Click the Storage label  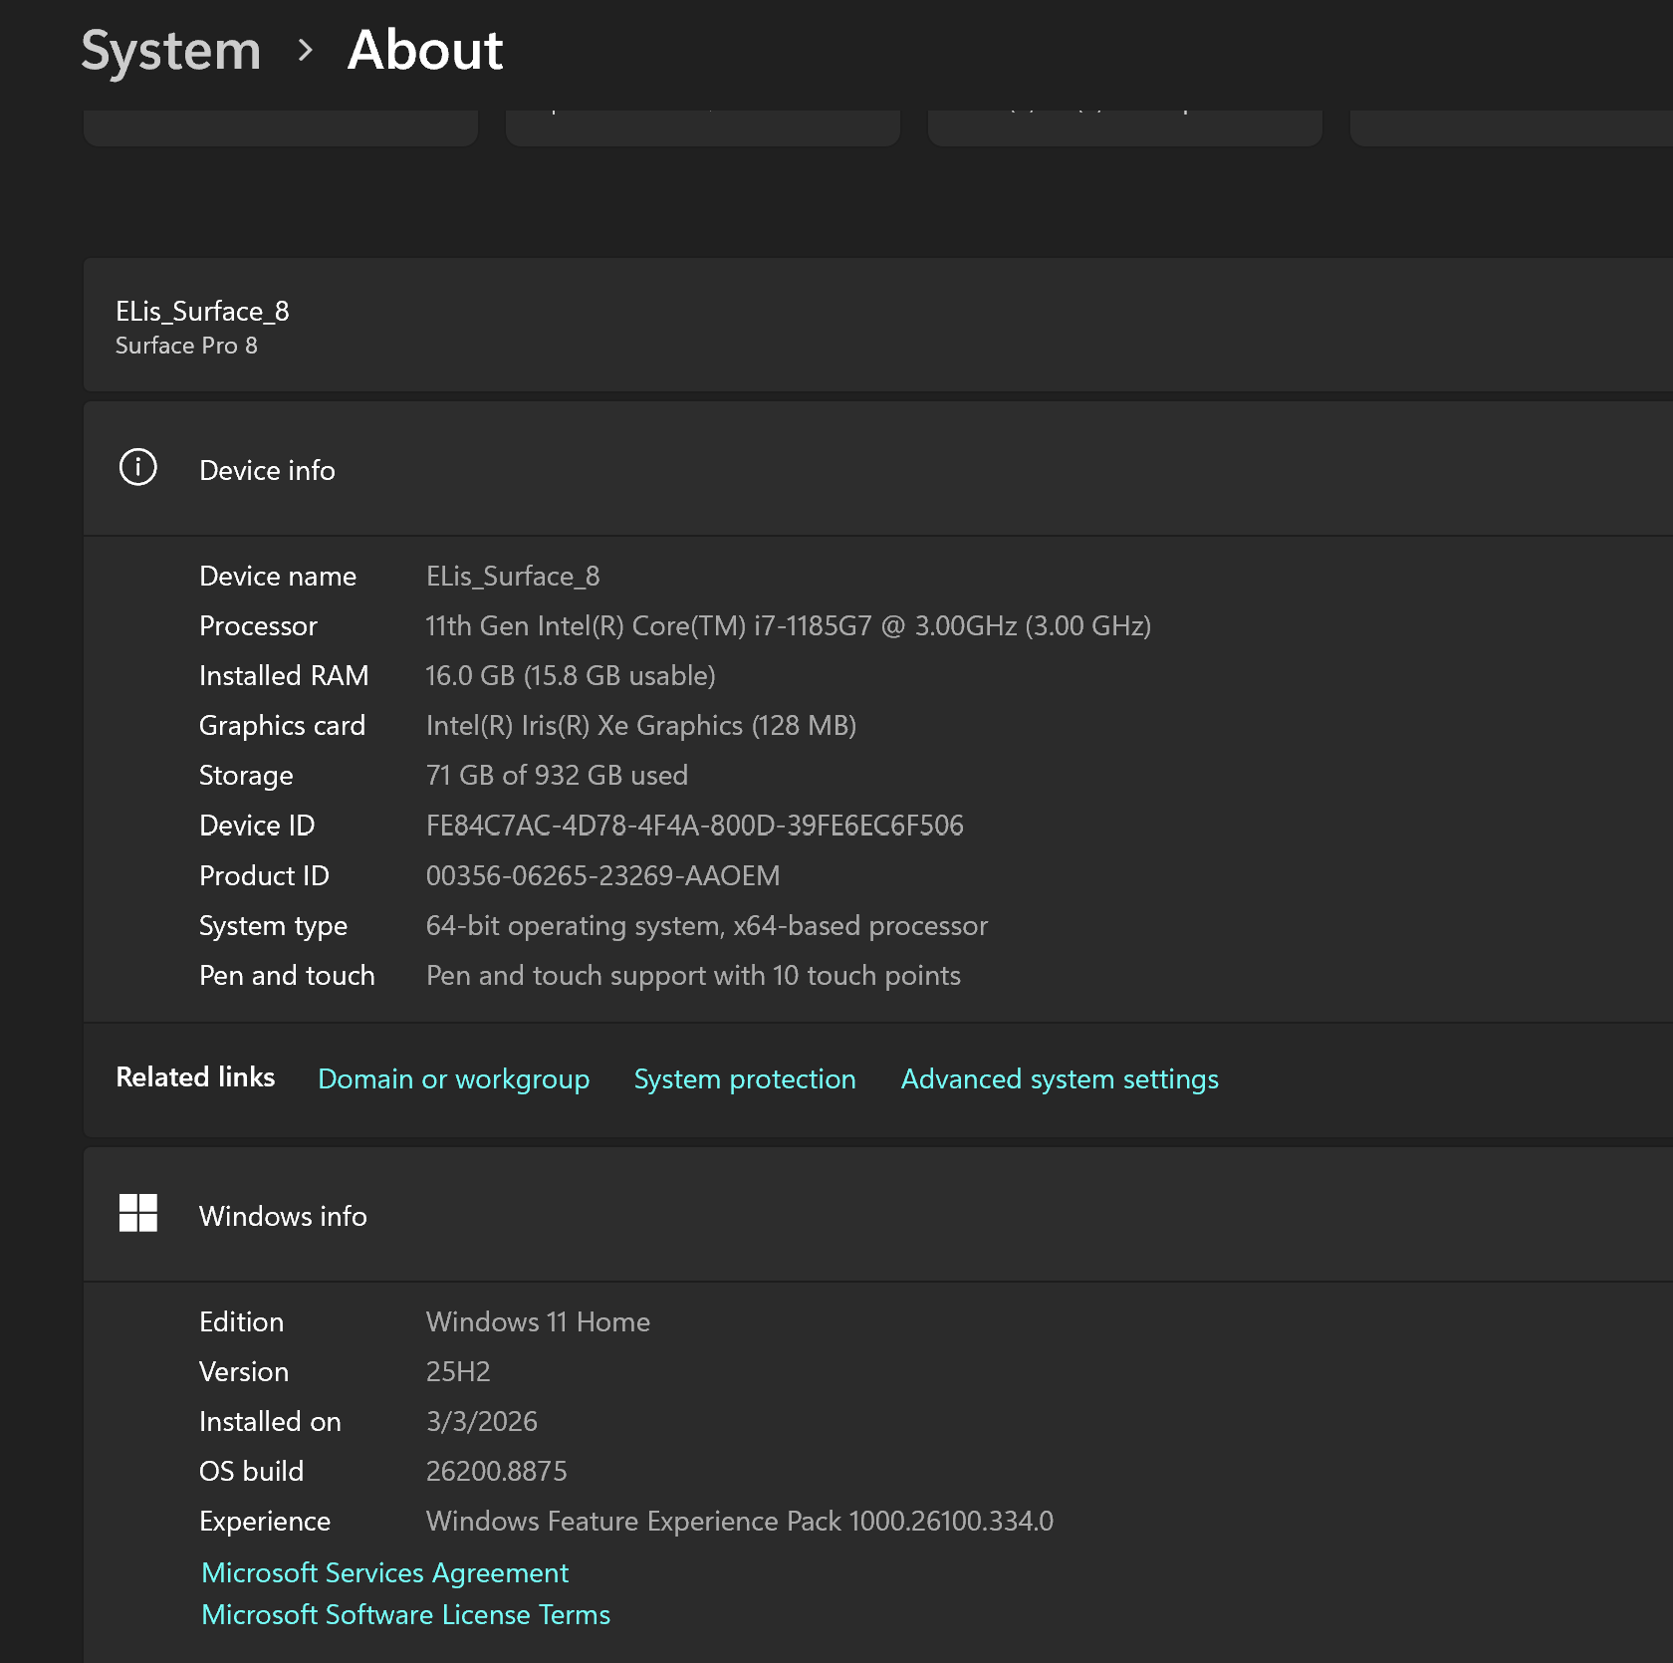click(246, 775)
